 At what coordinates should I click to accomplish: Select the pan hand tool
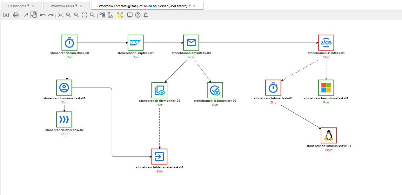click(x=34, y=15)
